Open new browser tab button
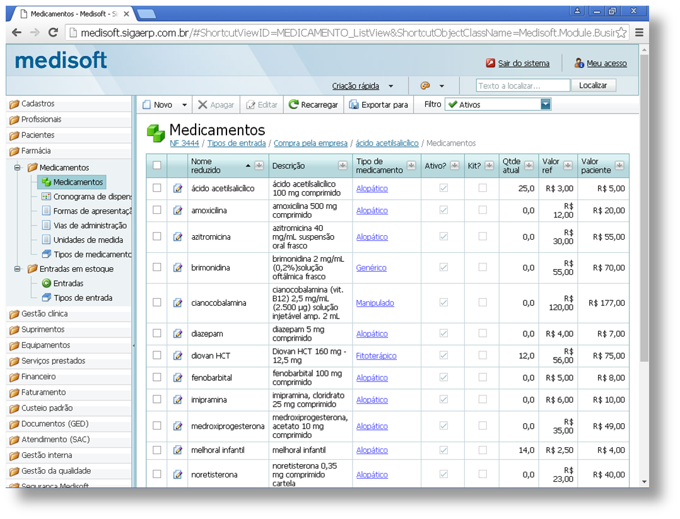This screenshot has width=680, height=519. pyautogui.click(x=146, y=14)
